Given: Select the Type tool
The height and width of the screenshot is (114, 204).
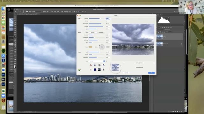Looking at the screenshot, I should [x=15, y=53].
